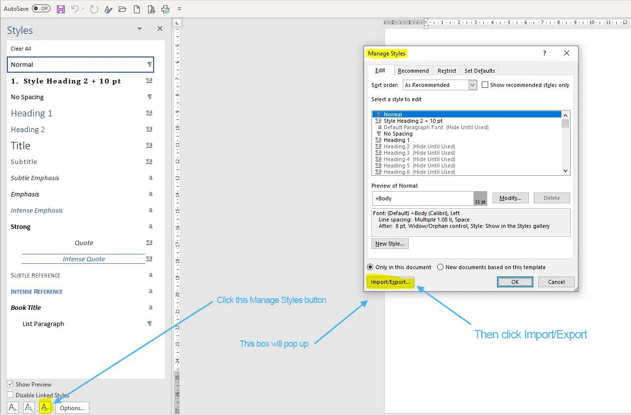Expand the Customize Quick Access Toolbar menu
Image resolution: width=631 pixels, height=415 pixels.
click(x=179, y=8)
